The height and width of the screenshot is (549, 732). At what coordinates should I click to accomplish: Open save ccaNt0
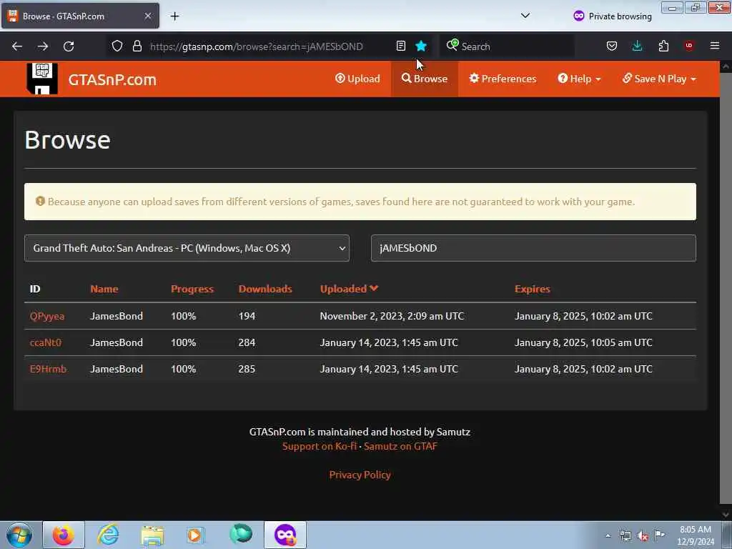click(45, 342)
